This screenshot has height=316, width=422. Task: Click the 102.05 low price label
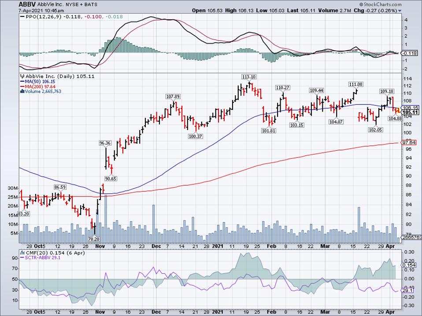(375, 130)
